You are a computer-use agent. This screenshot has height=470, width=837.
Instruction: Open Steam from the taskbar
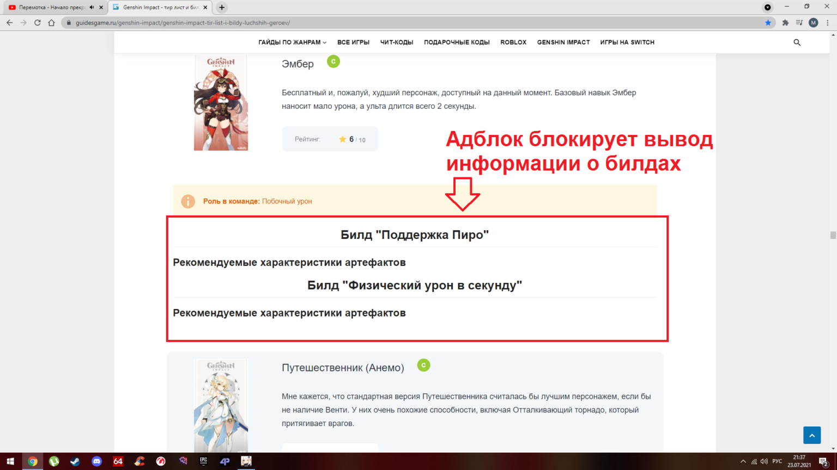click(75, 461)
